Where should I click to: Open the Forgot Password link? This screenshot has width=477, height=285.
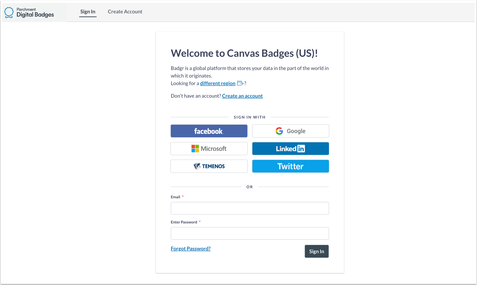[x=190, y=248]
